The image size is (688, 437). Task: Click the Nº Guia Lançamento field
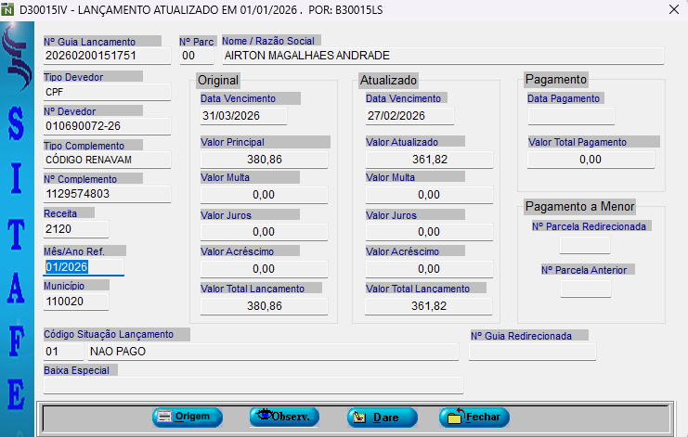point(107,56)
